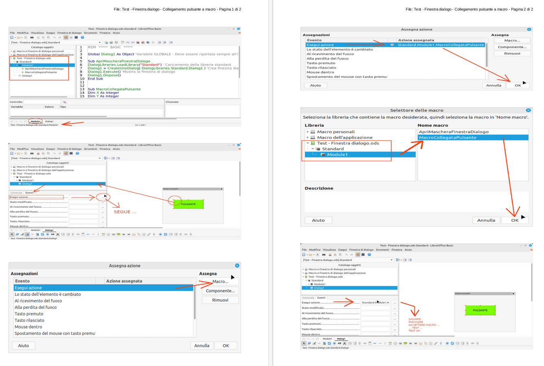Open the Esegui menu in the code editor window
The width and height of the screenshot is (544, 366).
pos(50,33)
